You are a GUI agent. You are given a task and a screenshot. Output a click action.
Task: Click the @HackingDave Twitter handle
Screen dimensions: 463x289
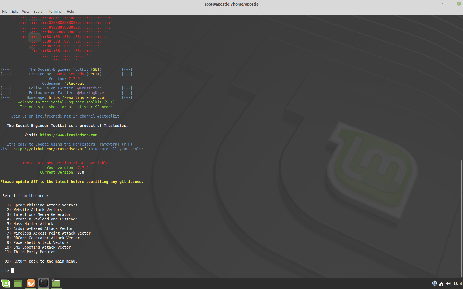[91, 93]
